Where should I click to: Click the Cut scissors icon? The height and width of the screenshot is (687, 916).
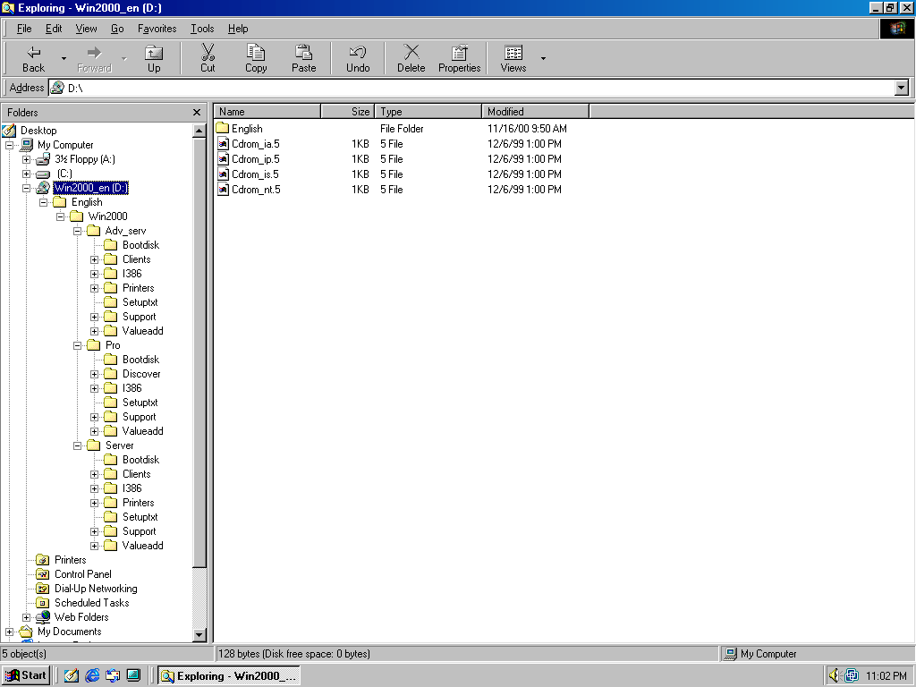tap(208, 52)
